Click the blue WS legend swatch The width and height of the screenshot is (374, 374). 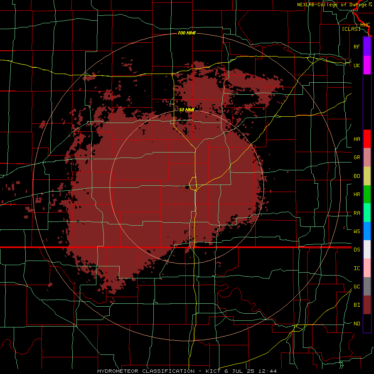click(367, 231)
